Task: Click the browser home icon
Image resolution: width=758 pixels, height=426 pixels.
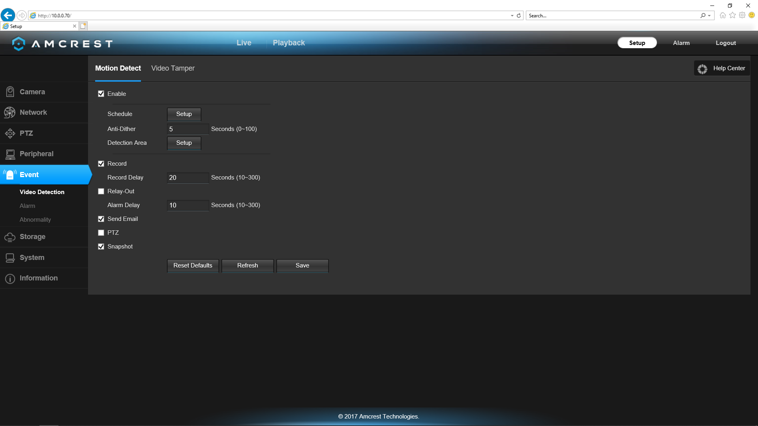Action: coord(723,15)
